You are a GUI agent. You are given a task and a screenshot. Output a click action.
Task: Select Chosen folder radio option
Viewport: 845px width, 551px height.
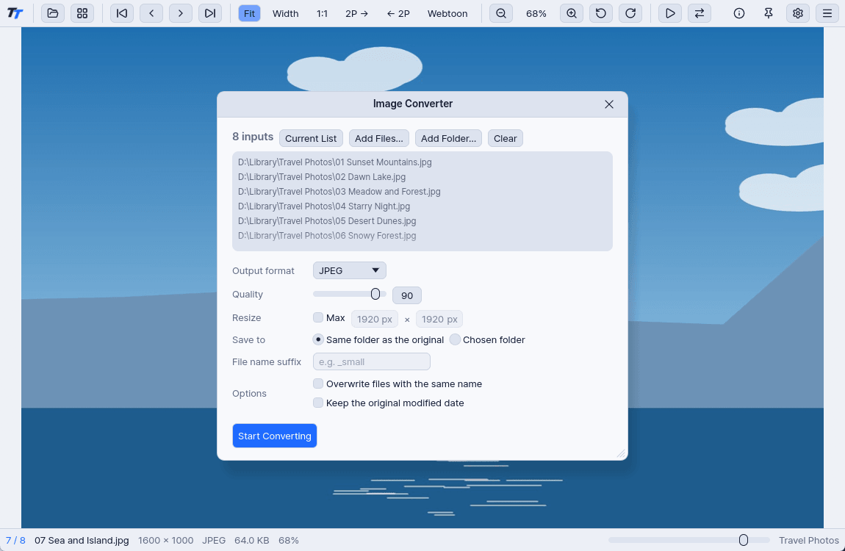(455, 339)
